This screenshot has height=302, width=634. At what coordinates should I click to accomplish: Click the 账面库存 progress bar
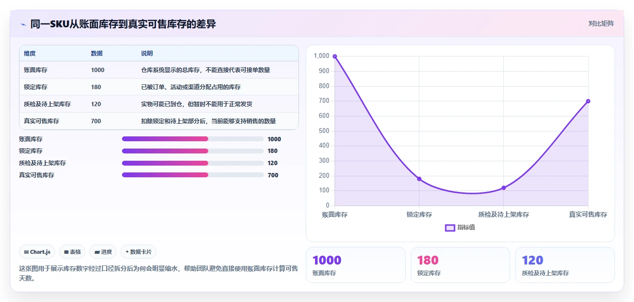pos(193,139)
